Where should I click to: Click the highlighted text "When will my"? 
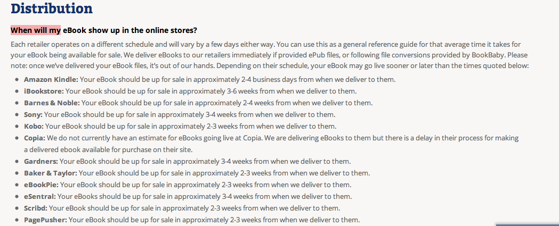point(36,30)
